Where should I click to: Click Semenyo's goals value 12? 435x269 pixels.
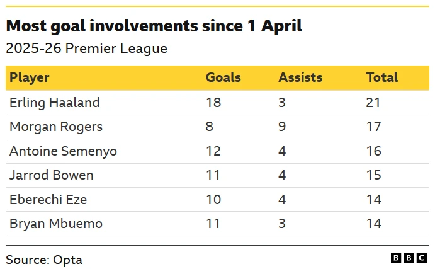point(213,151)
